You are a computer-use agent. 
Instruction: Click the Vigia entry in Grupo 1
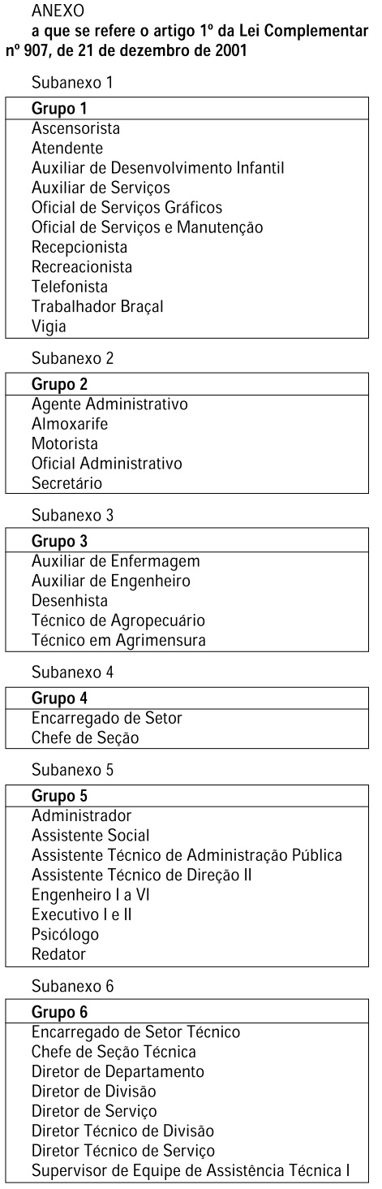49,326
